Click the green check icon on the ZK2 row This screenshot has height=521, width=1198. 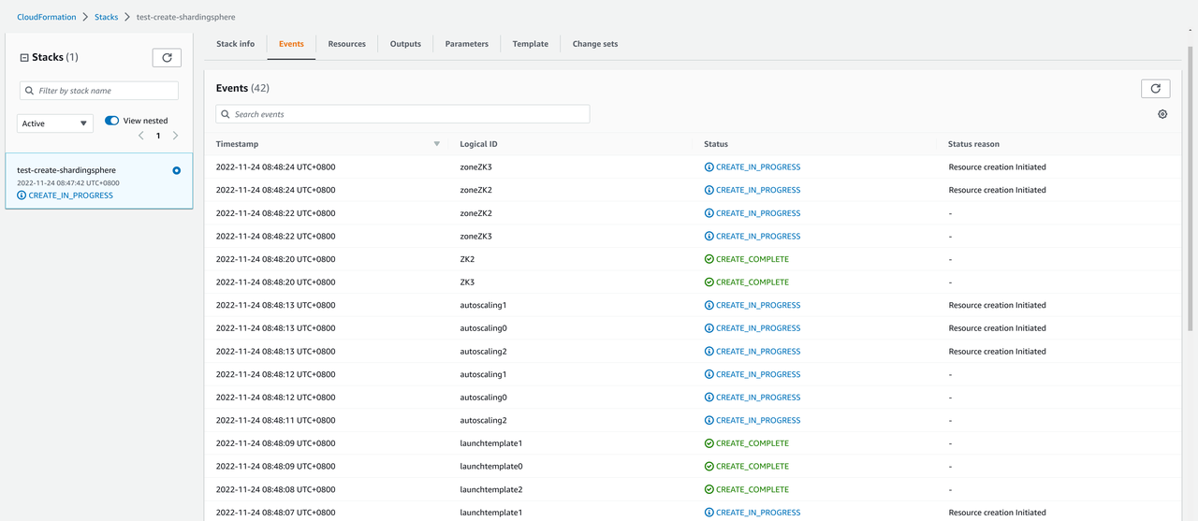[x=709, y=259]
